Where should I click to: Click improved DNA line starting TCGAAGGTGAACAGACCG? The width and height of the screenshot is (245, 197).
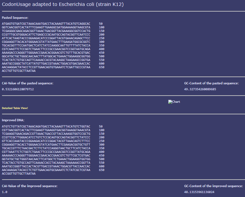click(46, 133)
